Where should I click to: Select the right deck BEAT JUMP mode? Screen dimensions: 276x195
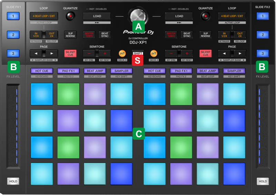(x=208, y=71)
